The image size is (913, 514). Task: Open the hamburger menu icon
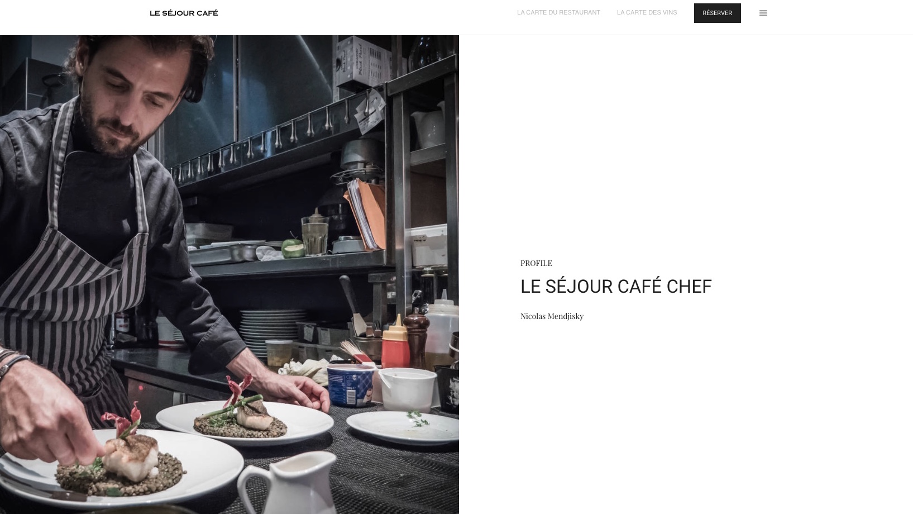coord(763,13)
